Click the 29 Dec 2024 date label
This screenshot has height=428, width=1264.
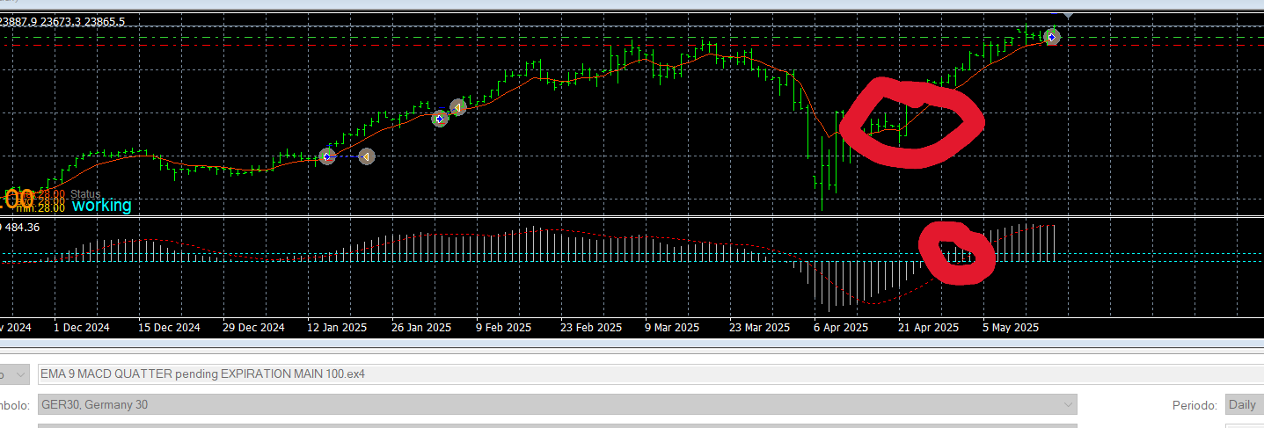[253, 328]
